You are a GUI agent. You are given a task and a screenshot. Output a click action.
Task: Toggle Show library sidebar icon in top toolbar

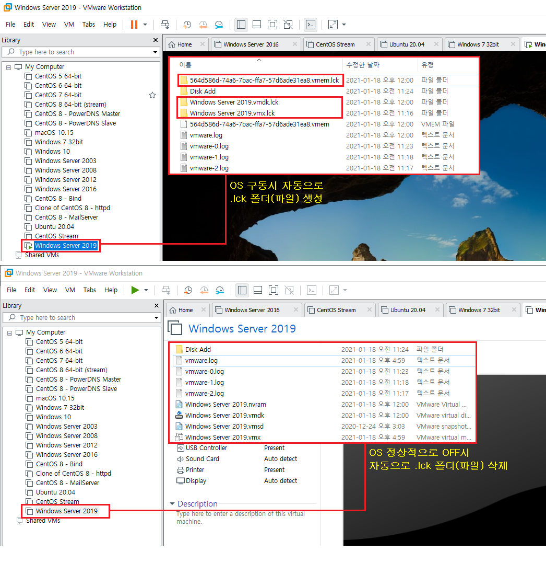pos(241,25)
